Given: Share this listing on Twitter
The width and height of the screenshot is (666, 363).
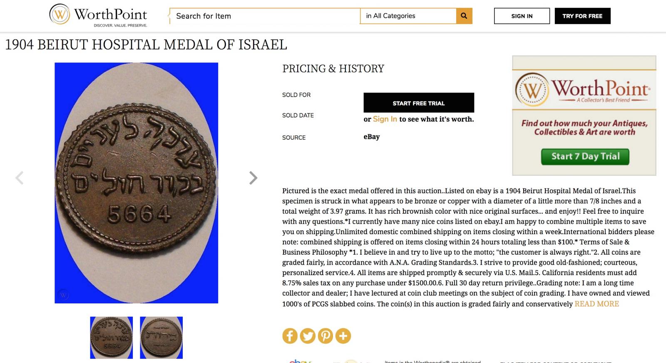Looking at the screenshot, I should (308, 336).
